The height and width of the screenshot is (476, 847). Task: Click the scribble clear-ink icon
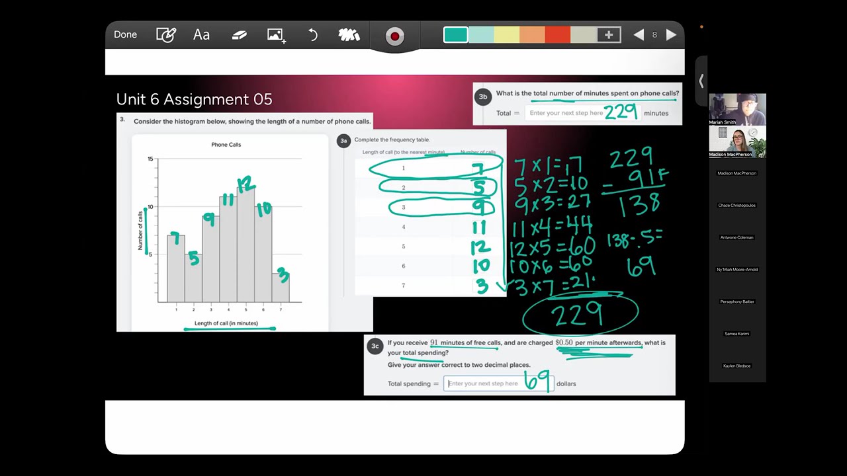[x=349, y=35]
